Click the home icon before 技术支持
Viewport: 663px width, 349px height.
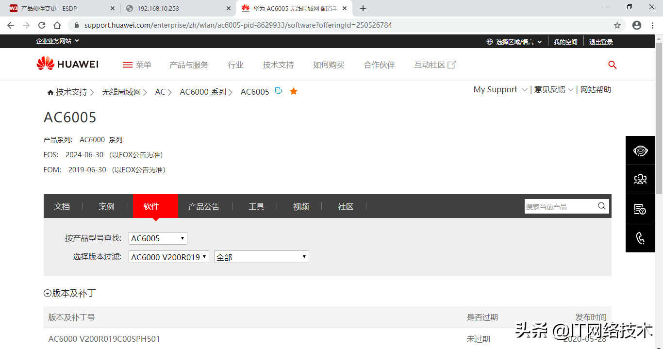(x=50, y=92)
